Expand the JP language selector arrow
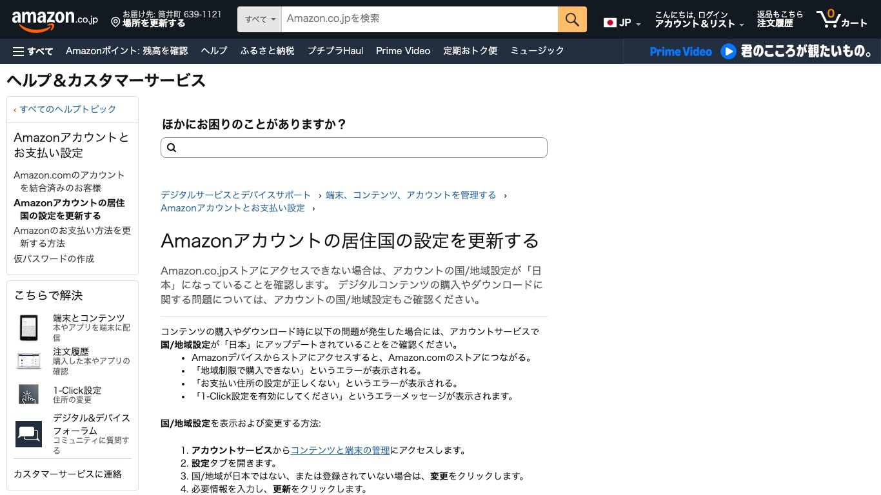Image resolution: width=881 pixels, height=495 pixels. pos(638,24)
